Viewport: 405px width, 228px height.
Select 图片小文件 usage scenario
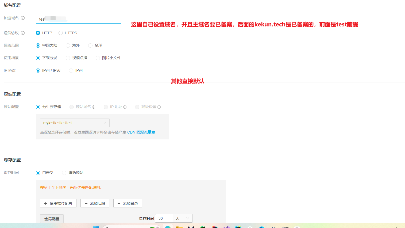coord(98,58)
